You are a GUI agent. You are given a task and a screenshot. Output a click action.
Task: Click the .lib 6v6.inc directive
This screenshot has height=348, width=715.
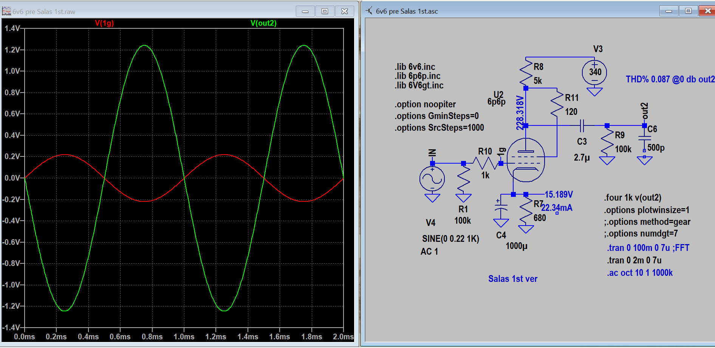click(x=415, y=67)
